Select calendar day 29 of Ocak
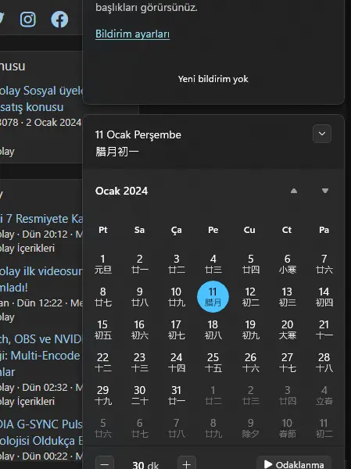The width and height of the screenshot is (351, 469). [103, 395]
